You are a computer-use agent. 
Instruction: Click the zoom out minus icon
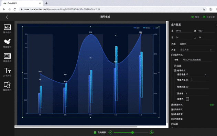pyautogui.click(x=110, y=133)
